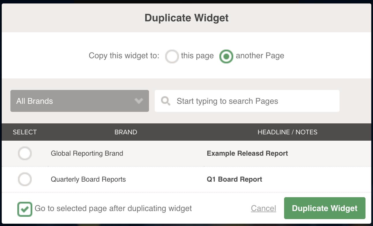Click the "Go to selected page" label text
Screen dimensions: 373x226
[x=113, y=208]
